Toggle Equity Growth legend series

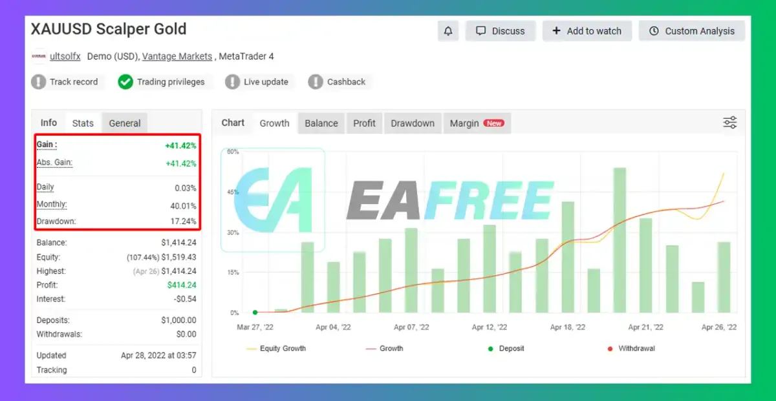276,349
